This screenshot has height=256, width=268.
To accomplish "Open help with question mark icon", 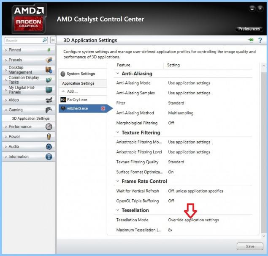I will tap(260, 40).
